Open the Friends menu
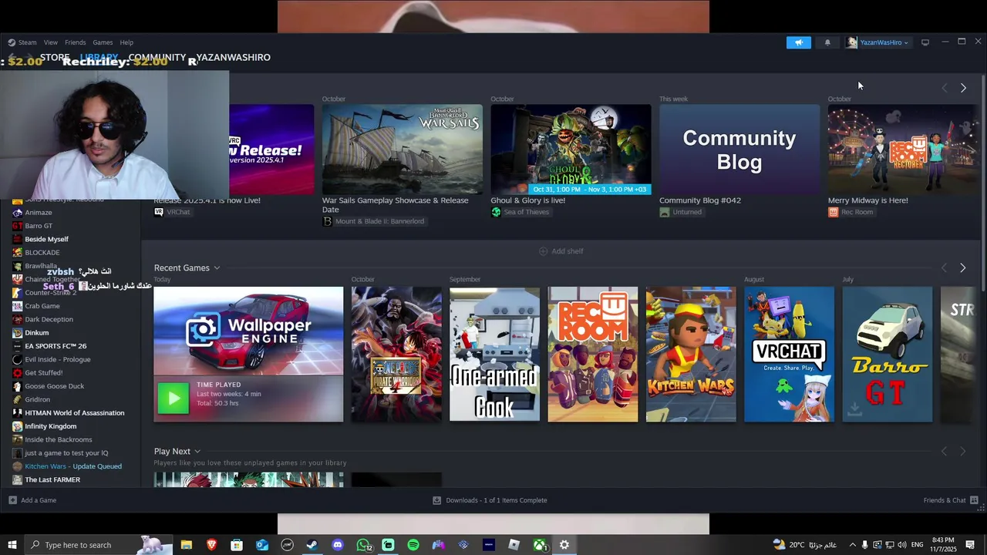Screen dimensions: 987x555 [x=76, y=42]
